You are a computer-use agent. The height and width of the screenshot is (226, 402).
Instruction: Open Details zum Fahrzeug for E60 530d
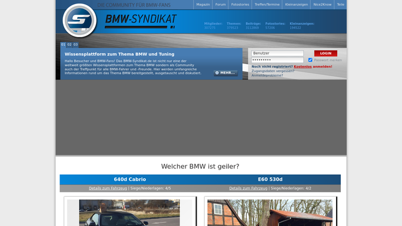click(248, 188)
